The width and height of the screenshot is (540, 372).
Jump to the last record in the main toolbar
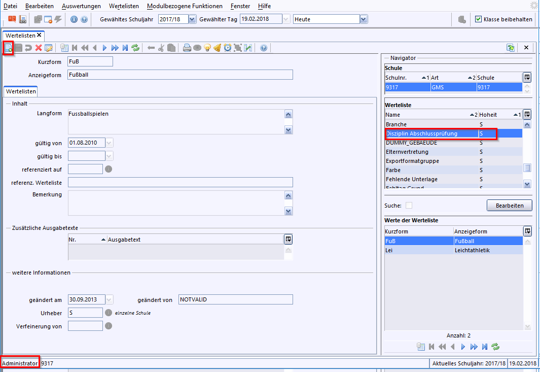(125, 48)
